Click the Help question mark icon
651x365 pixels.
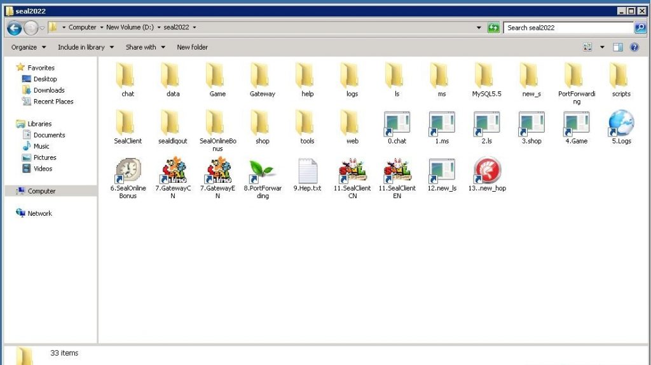coord(634,47)
